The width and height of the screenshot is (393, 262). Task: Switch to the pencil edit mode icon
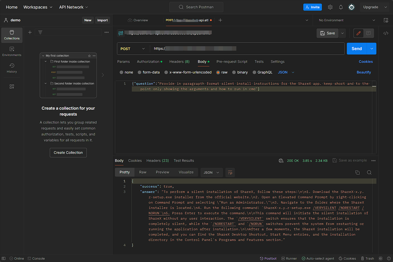[359, 33]
